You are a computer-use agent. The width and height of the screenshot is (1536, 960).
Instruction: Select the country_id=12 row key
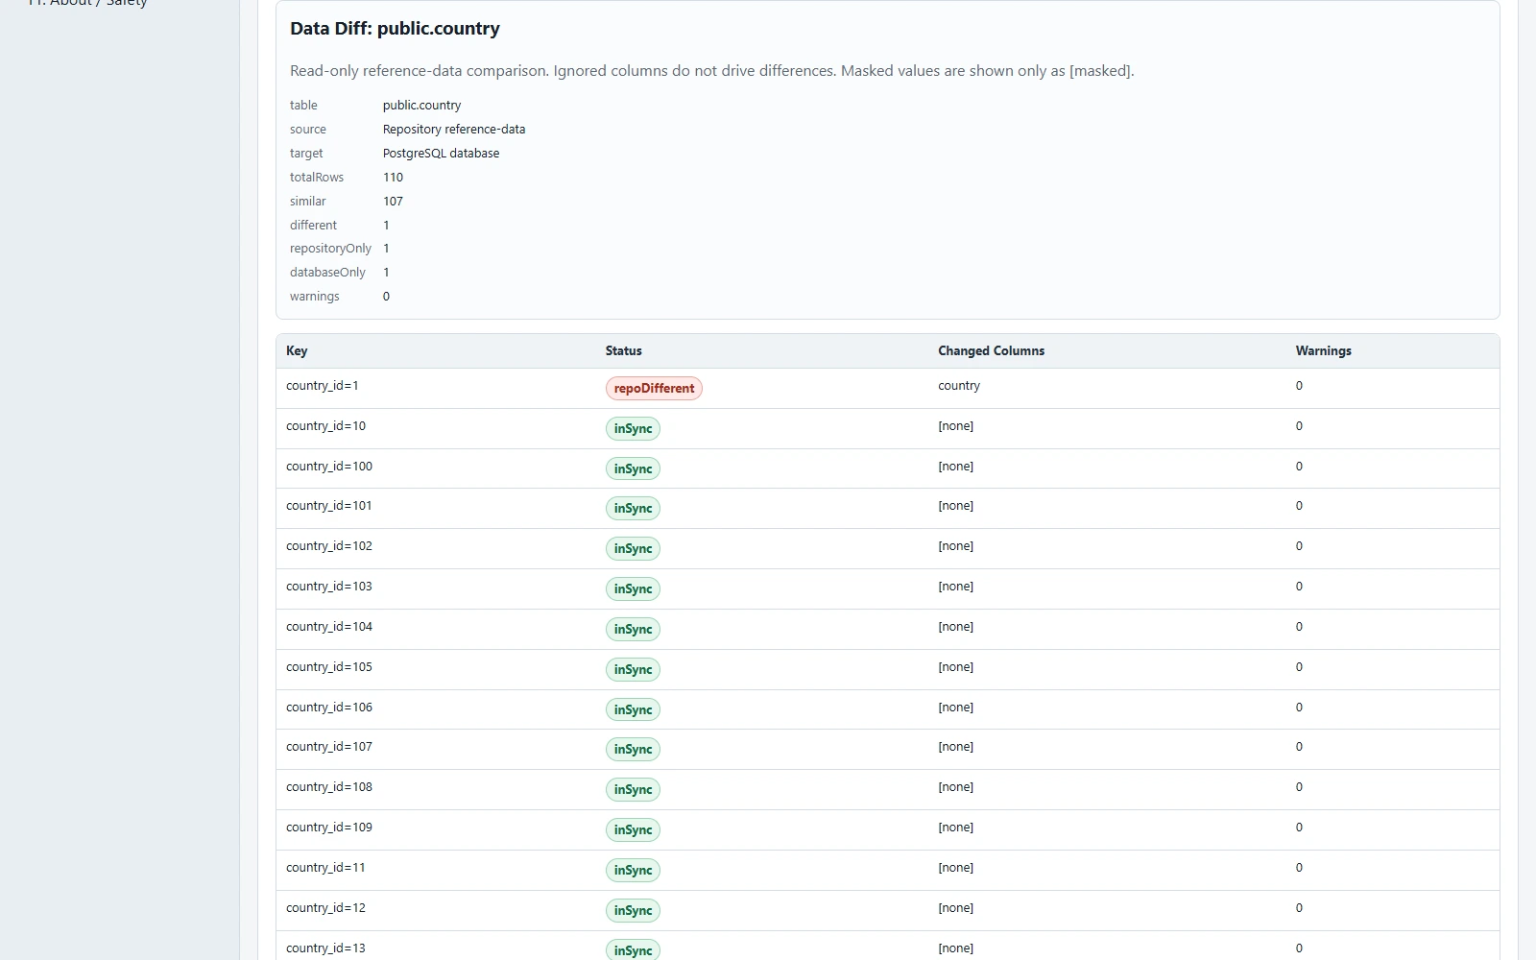click(x=326, y=908)
